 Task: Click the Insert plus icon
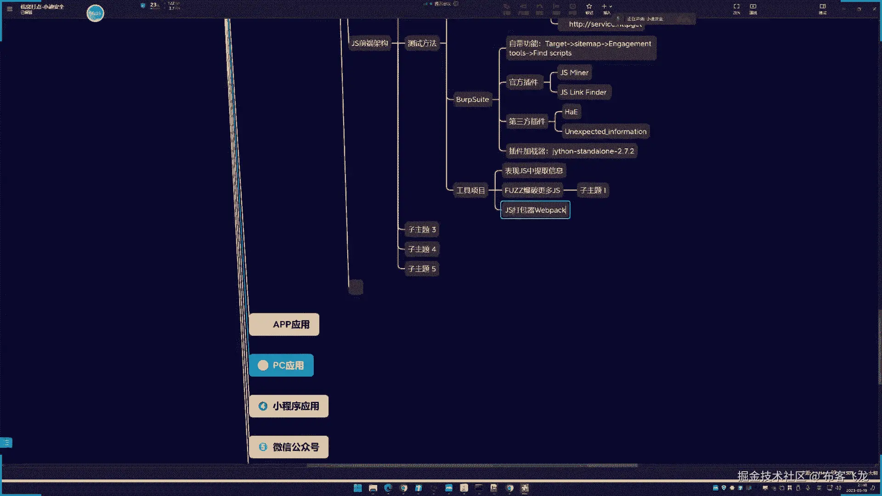604,7
